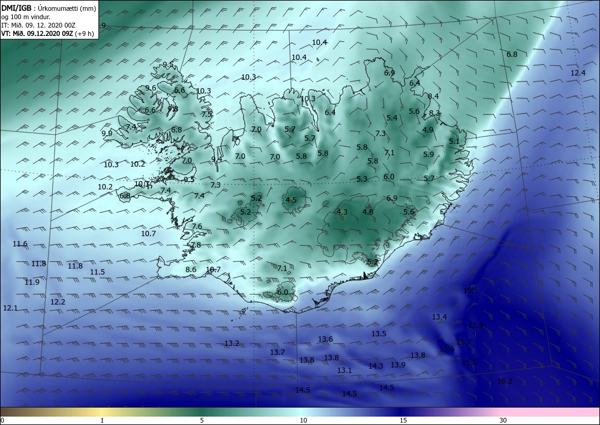Viewport: 600px width, 425px height.
Task: Click the 13.7 value south of Iceland
Action: (277, 352)
